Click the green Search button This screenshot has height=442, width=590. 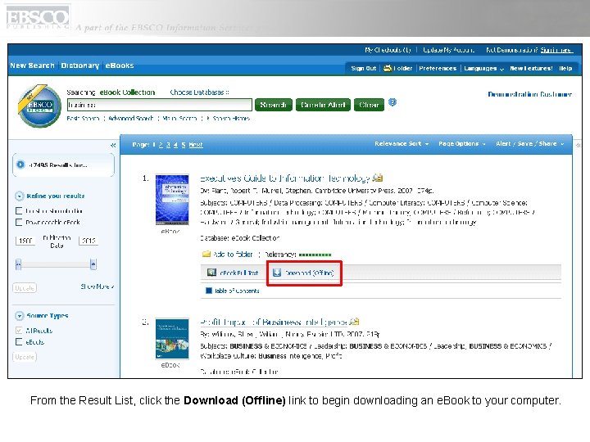point(273,105)
